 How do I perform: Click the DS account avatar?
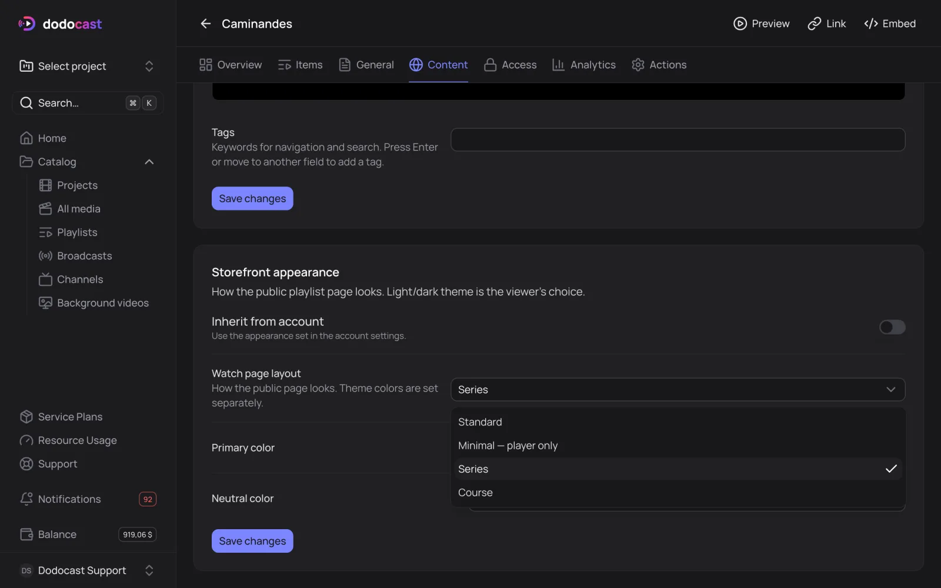coord(26,570)
